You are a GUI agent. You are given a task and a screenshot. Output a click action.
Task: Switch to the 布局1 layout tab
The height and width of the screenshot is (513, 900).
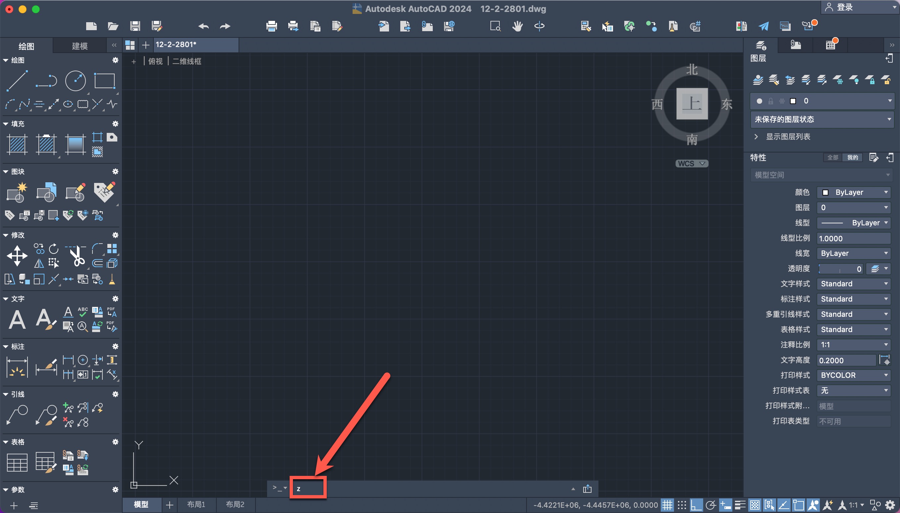click(x=196, y=504)
